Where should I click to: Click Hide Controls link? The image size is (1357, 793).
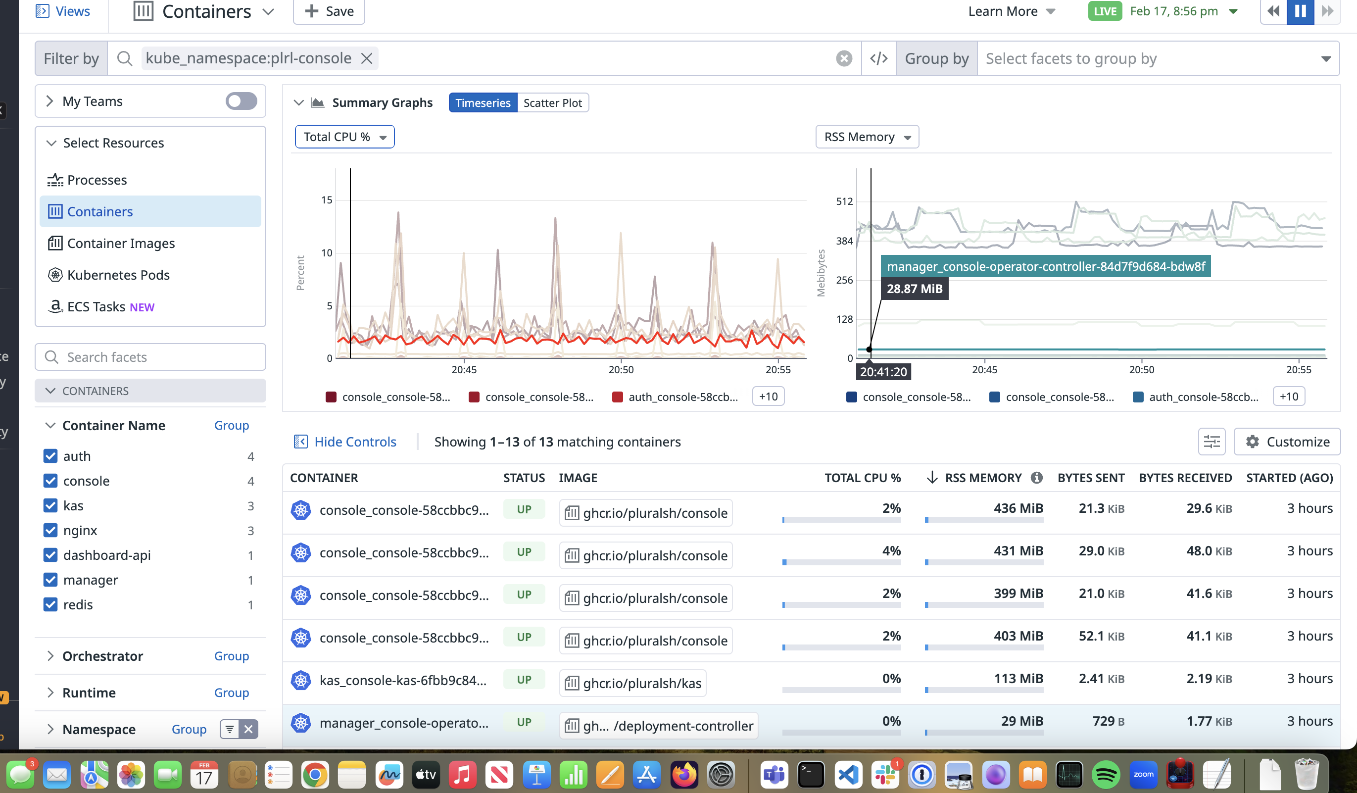point(345,442)
